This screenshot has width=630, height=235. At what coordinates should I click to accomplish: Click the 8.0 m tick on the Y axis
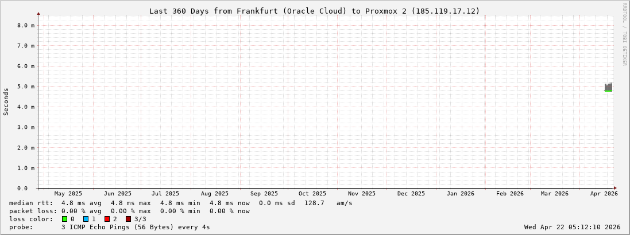coord(26,25)
